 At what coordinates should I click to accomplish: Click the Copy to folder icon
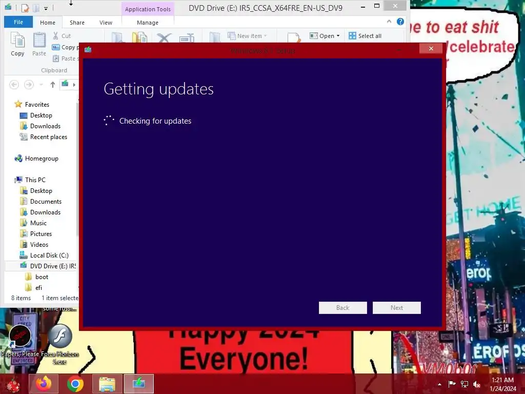click(x=139, y=37)
